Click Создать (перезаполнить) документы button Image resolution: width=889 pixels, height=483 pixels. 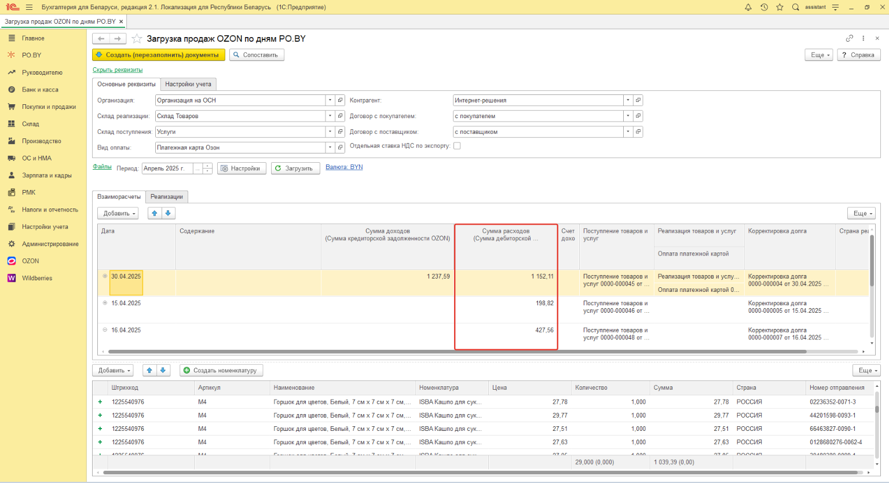click(x=159, y=55)
